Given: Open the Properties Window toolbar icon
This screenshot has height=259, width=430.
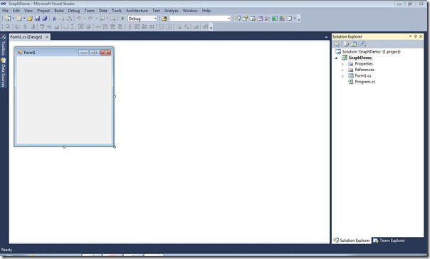Looking at the screenshot, I should coord(245,18).
